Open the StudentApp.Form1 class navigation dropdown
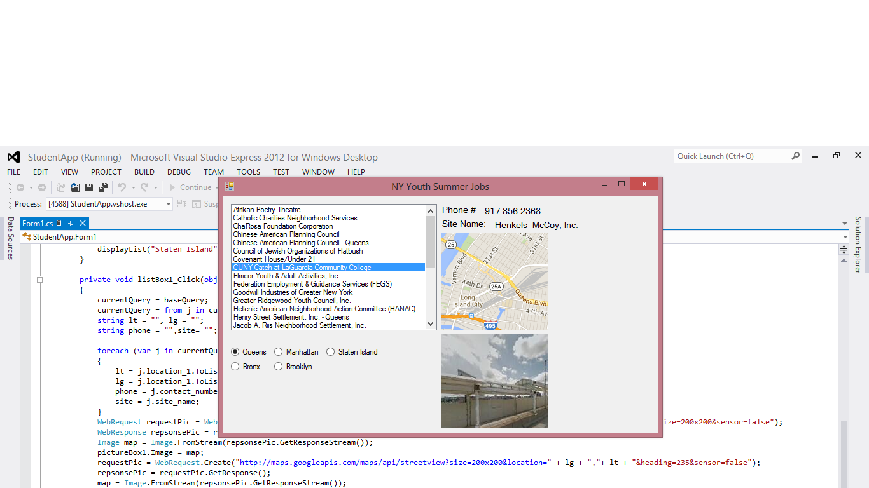Screen dimensions: 869x488 click(844, 237)
